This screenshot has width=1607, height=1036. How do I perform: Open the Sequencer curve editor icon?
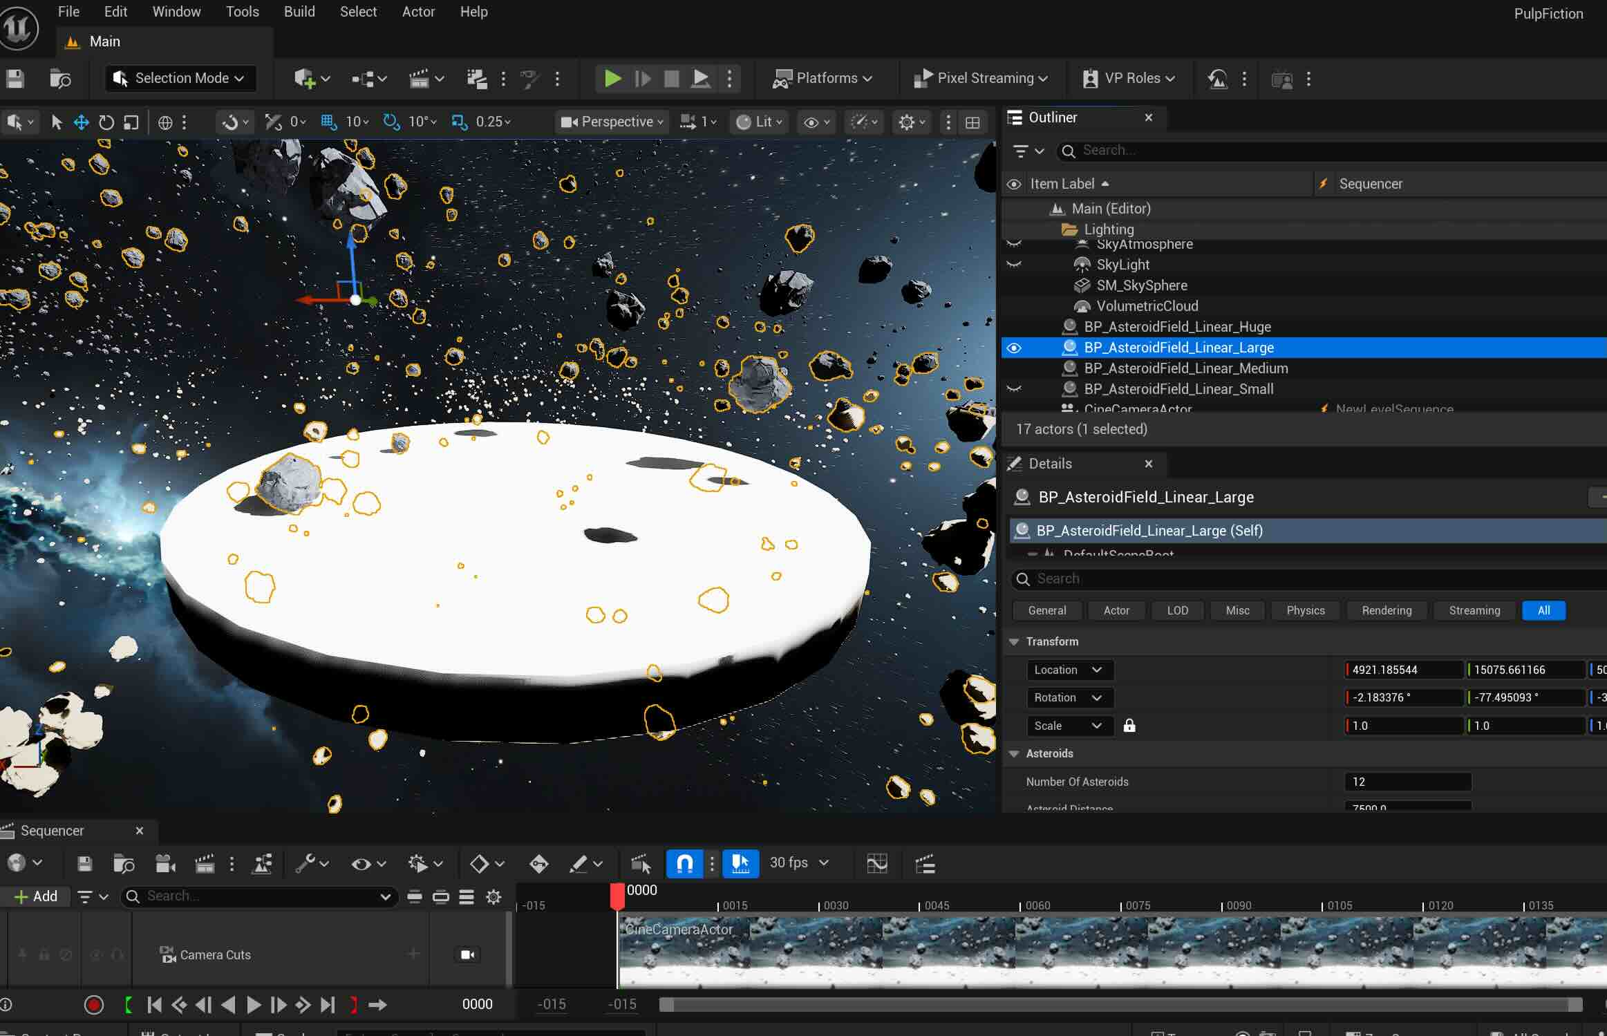pos(876,863)
